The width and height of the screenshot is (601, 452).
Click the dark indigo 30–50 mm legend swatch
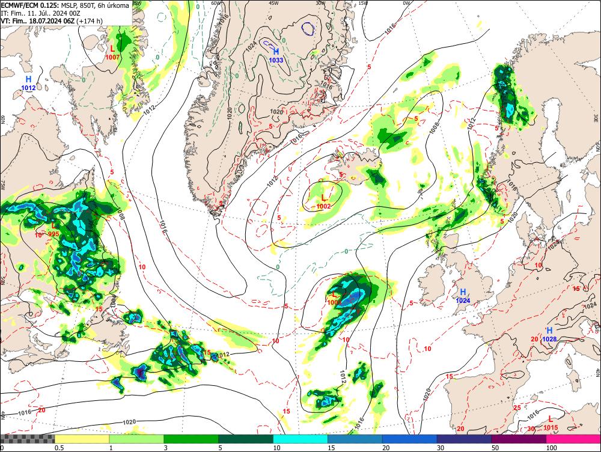(x=464, y=439)
